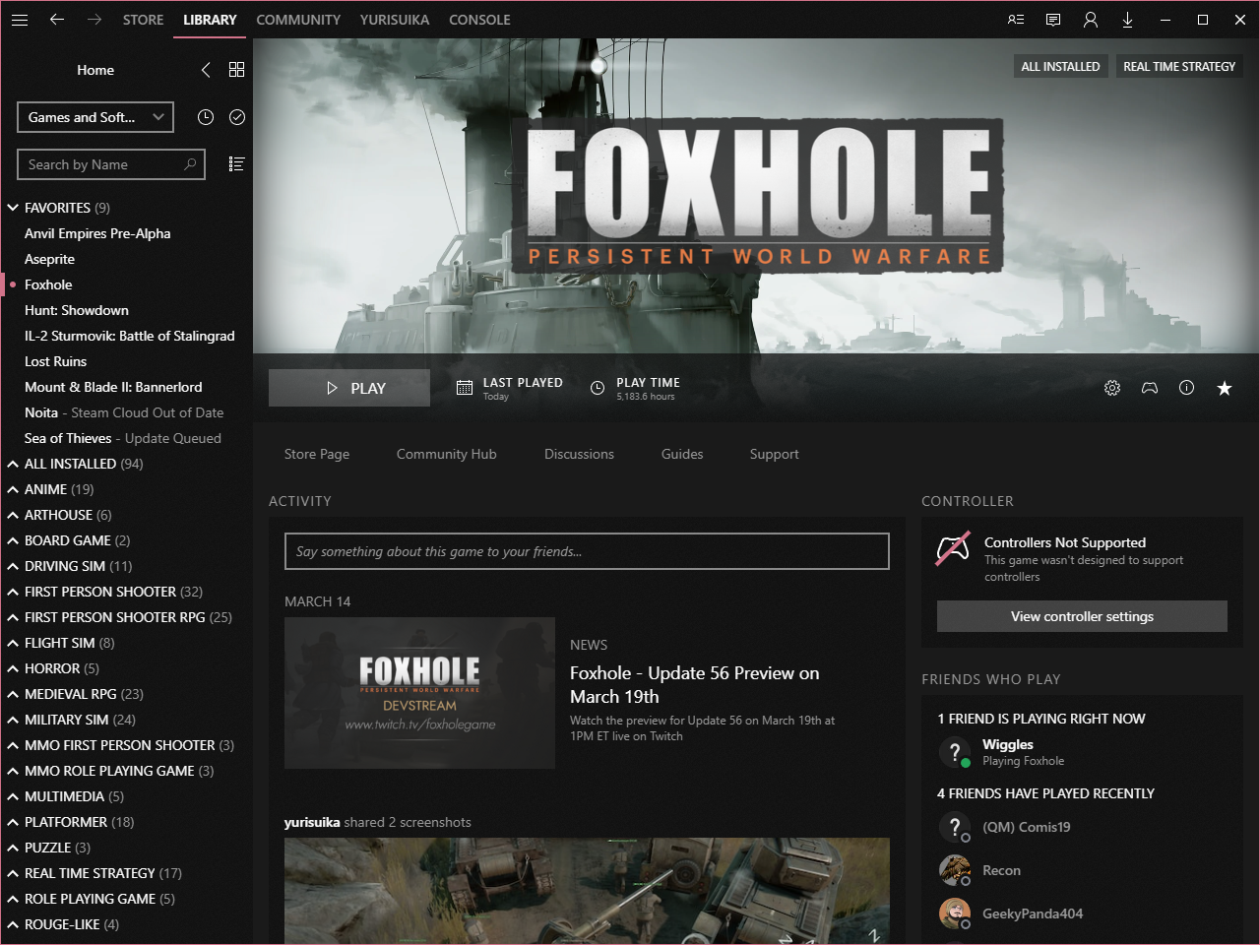Select Anvil Empires Pre-Alpha in favorites
The image size is (1260, 945).
pos(97,233)
